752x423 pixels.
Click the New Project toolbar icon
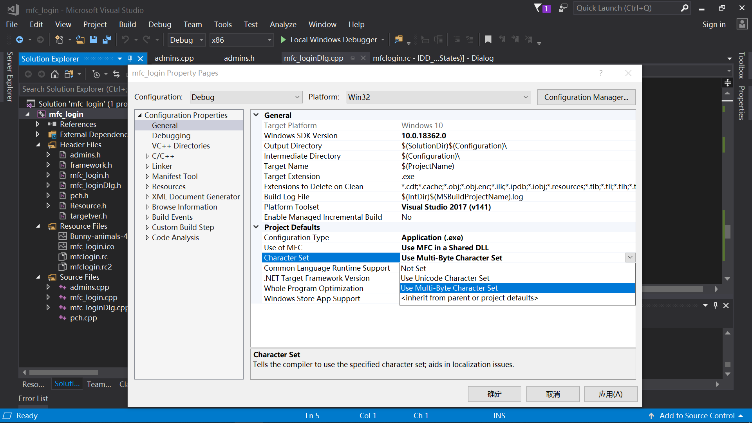point(59,40)
